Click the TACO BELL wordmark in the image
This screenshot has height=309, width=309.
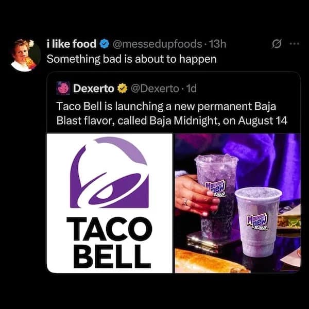tap(109, 243)
